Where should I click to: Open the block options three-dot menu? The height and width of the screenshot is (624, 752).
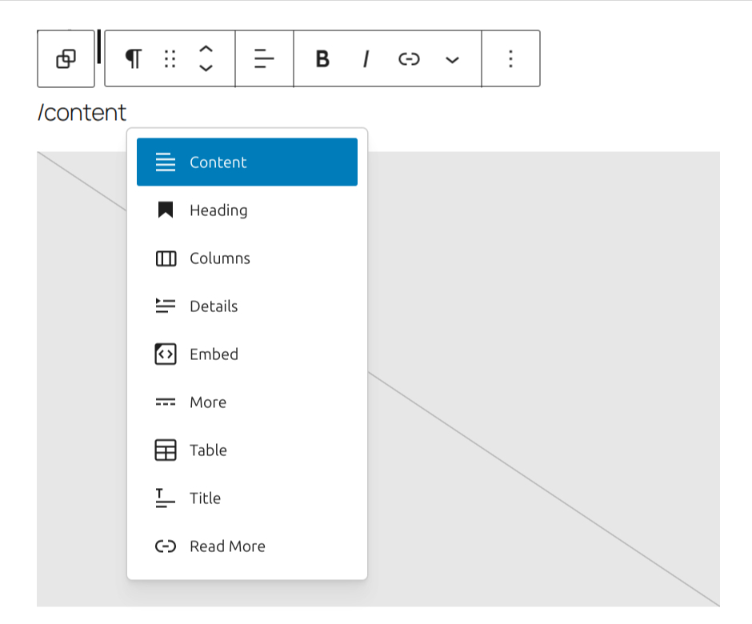(510, 58)
